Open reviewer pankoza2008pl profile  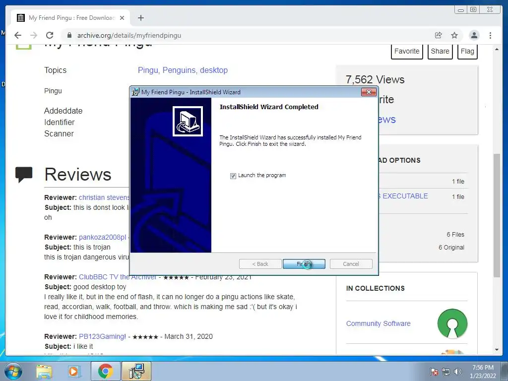pos(102,237)
